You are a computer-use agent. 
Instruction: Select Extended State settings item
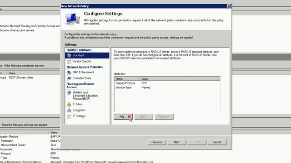(x=82, y=78)
